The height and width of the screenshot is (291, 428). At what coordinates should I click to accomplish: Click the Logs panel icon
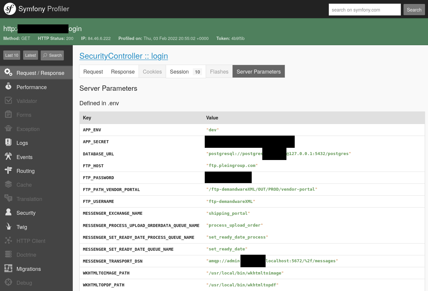(8, 143)
